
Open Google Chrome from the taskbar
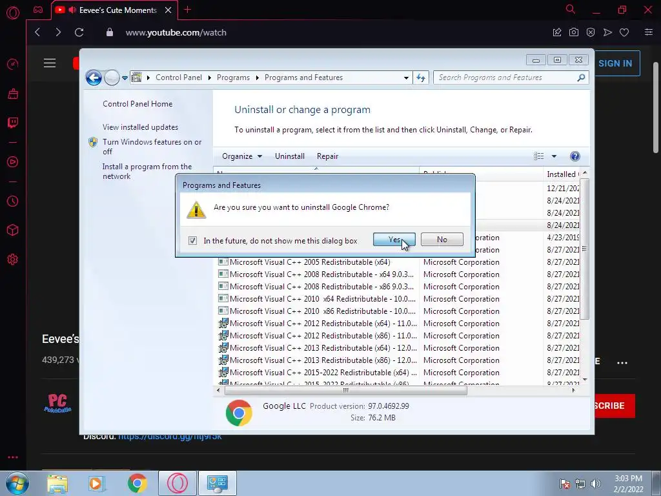tap(137, 483)
